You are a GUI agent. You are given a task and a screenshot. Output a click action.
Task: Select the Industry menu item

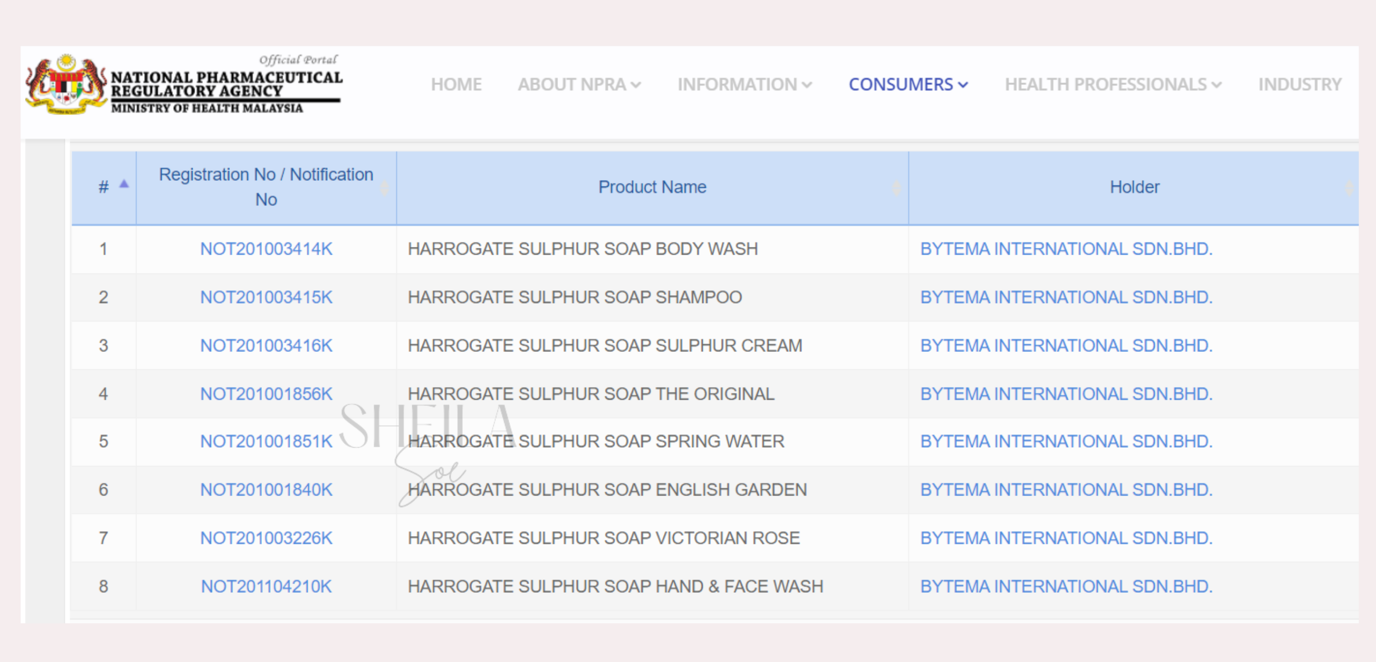click(1299, 85)
